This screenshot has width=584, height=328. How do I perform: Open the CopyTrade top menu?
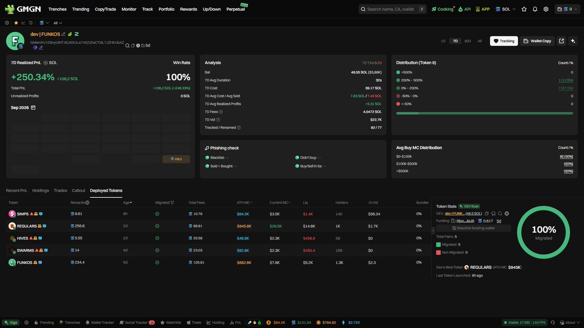click(x=106, y=9)
